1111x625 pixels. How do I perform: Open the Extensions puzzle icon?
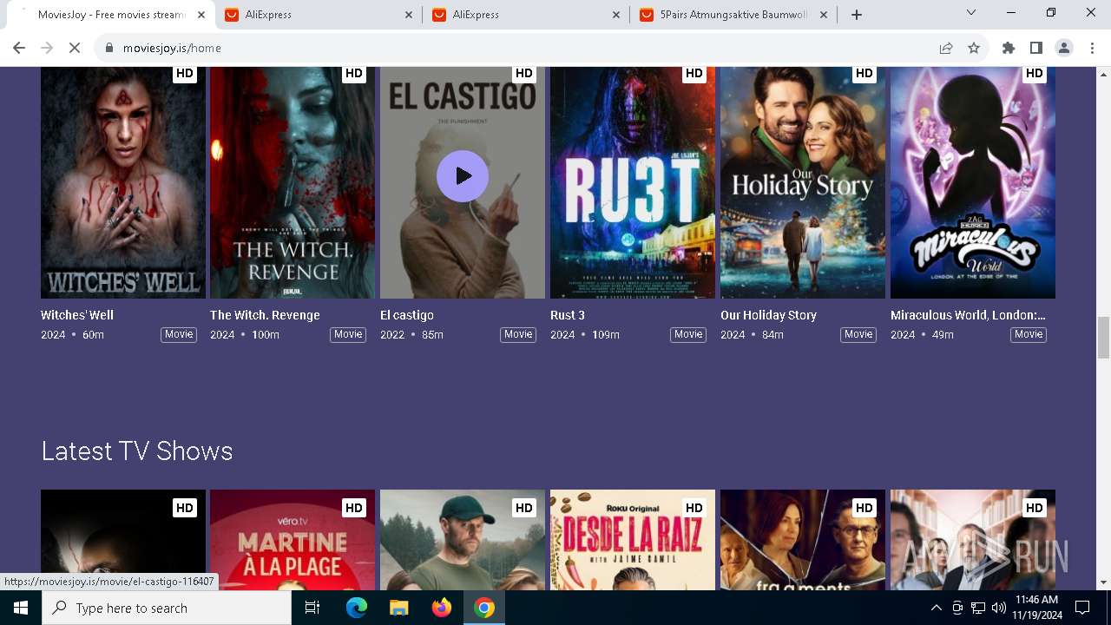click(1009, 48)
